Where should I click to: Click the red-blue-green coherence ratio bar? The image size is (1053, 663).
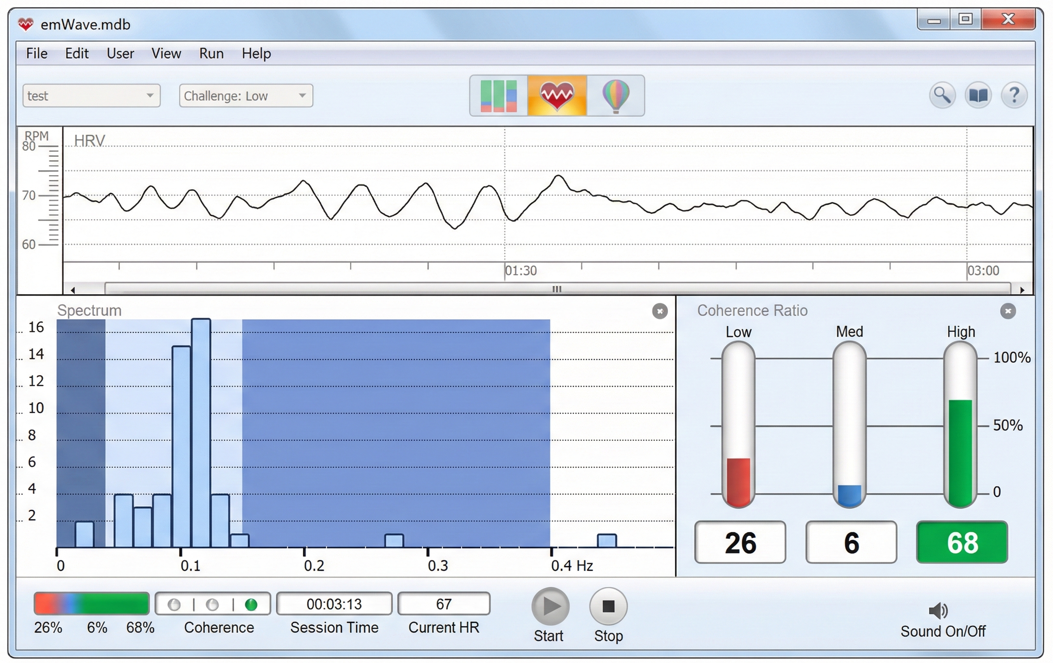pyautogui.click(x=91, y=604)
